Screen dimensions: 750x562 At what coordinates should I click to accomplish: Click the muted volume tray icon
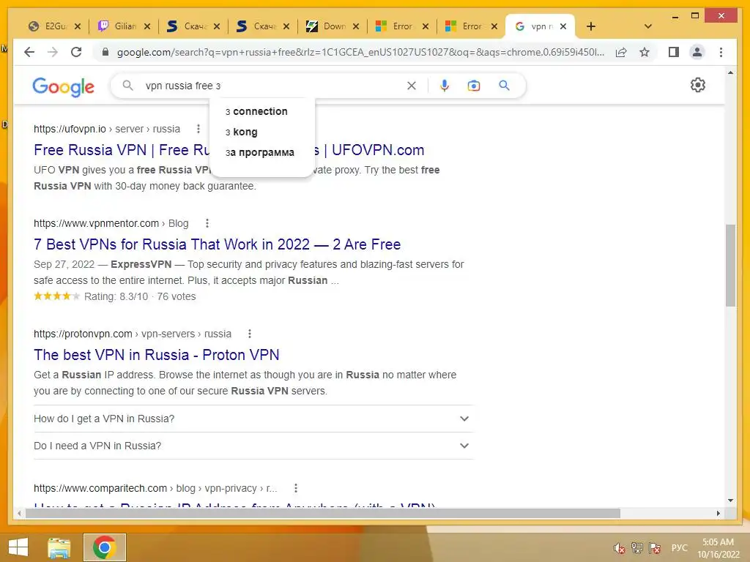coord(620,548)
